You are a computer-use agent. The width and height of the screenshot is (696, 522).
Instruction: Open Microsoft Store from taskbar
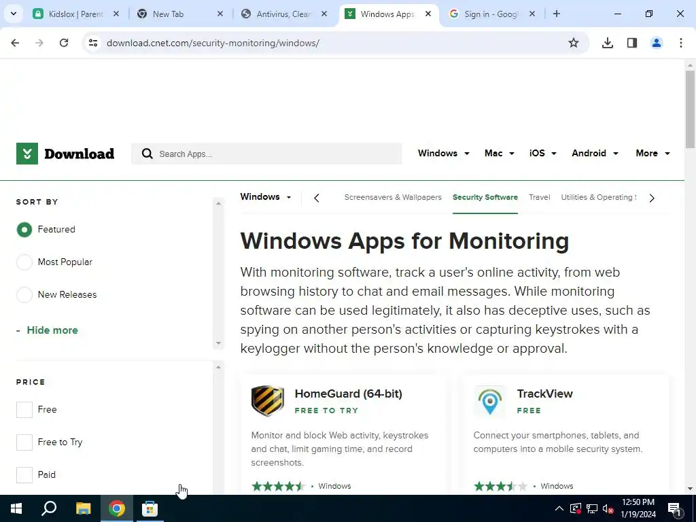point(150,508)
